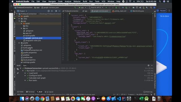Image resolution: width=181 pixels, height=102 pixels.
Task: Expand the Load build node
Action: (25, 73)
